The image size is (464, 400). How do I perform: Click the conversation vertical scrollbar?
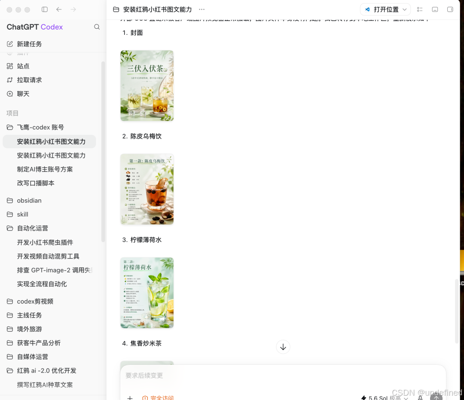tap(456, 311)
